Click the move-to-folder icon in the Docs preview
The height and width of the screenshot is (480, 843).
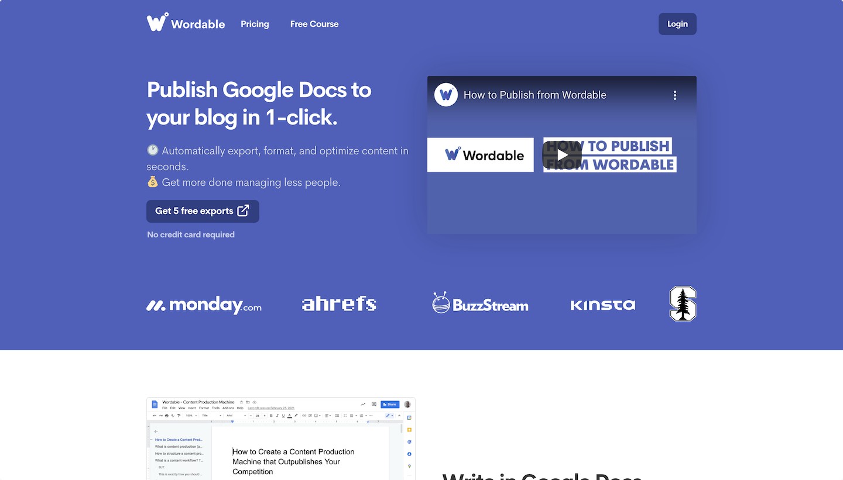pos(248,402)
